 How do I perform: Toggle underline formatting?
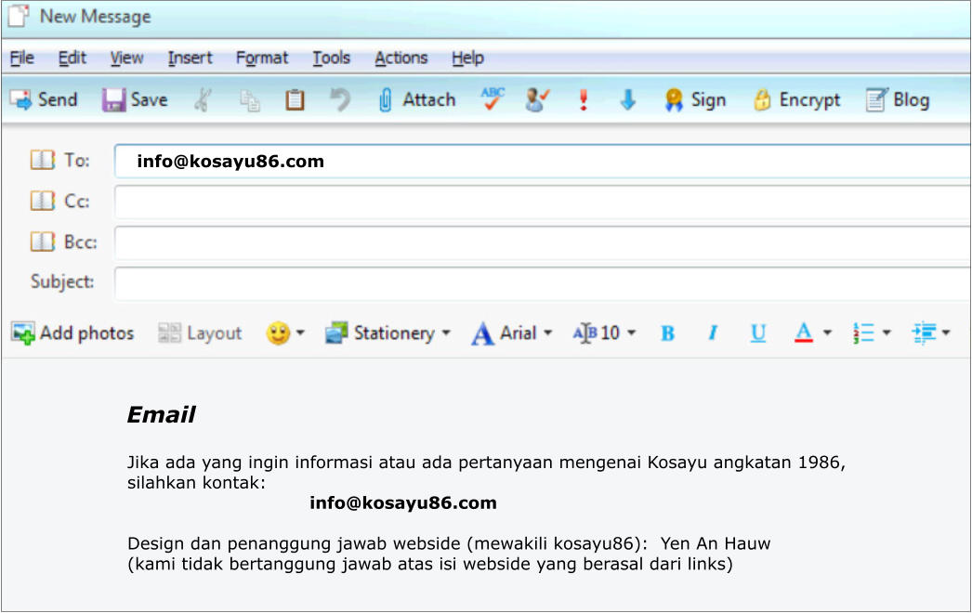tap(758, 333)
